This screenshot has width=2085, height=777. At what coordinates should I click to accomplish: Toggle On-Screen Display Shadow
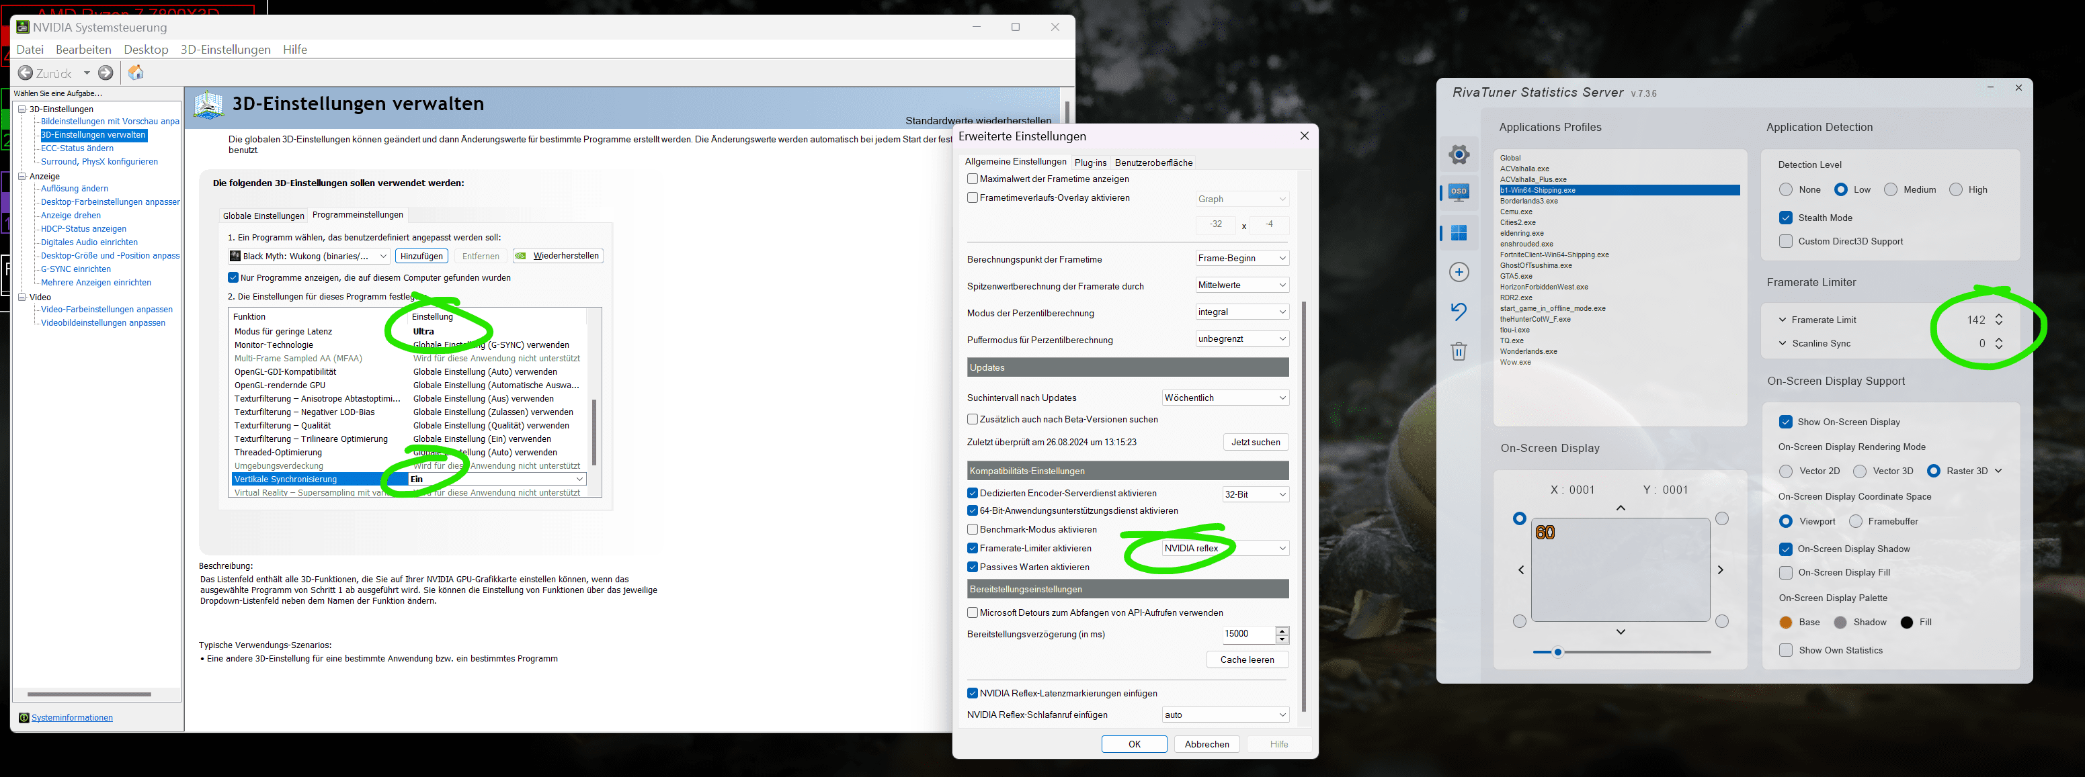[1785, 549]
